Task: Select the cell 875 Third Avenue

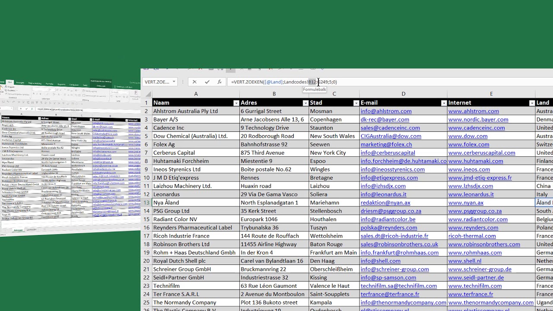Action: click(274, 152)
